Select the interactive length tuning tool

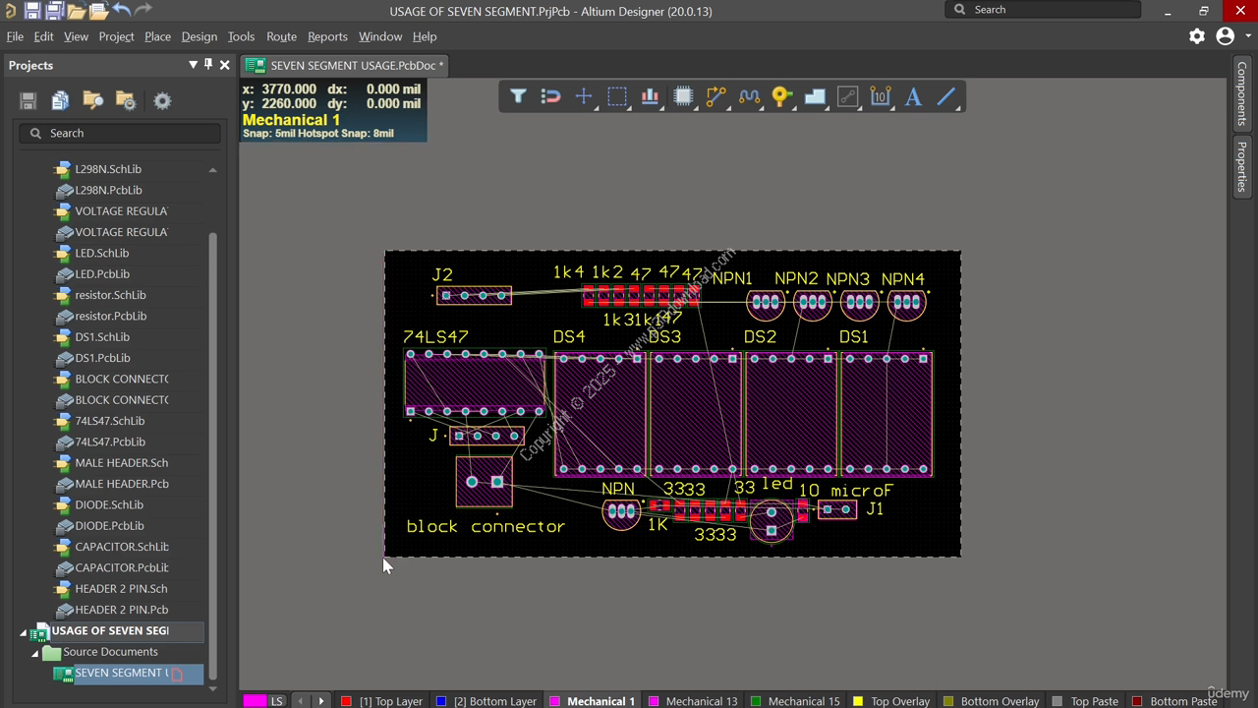pyautogui.click(x=749, y=96)
